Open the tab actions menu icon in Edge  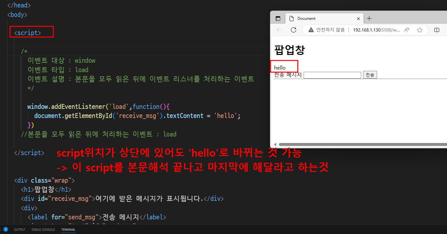[278, 19]
